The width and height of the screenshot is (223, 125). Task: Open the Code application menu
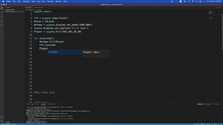8,1
